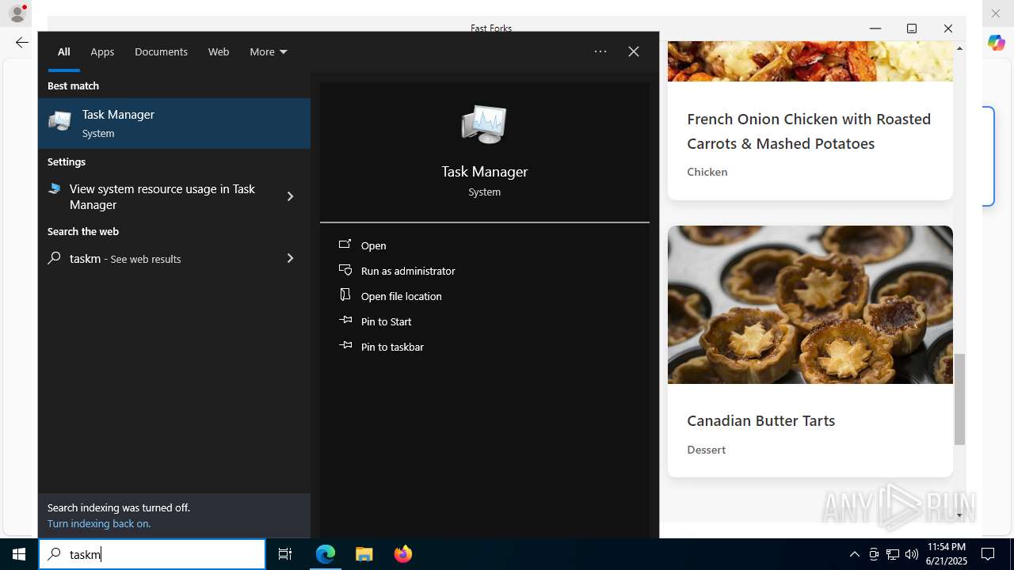Click the settings icon beside View system resource usage
The image size is (1014, 570).
coord(55,189)
